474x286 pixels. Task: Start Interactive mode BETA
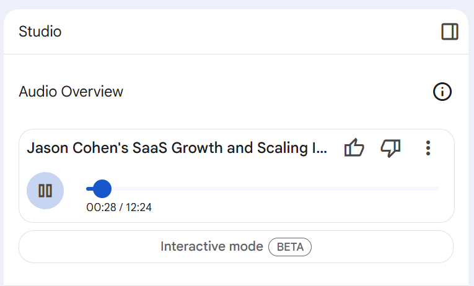(236, 247)
